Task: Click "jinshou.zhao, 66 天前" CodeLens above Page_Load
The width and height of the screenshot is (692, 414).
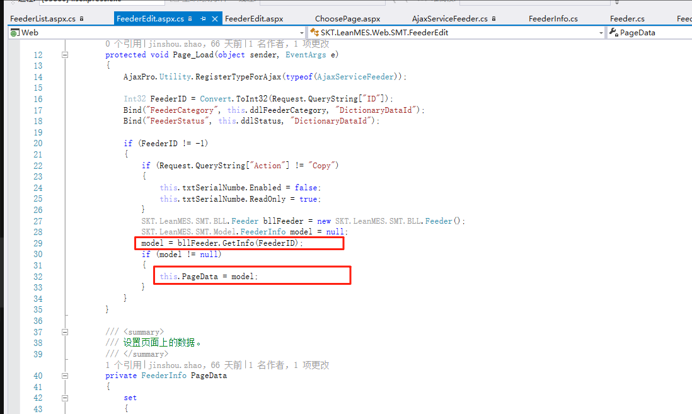Action: 195,43
